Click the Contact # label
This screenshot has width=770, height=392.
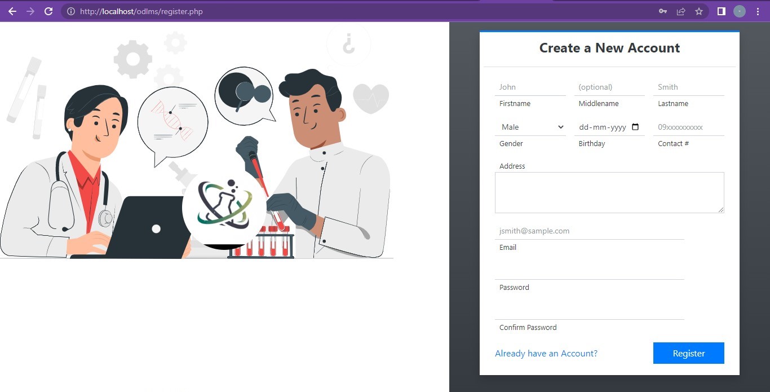click(x=673, y=144)
